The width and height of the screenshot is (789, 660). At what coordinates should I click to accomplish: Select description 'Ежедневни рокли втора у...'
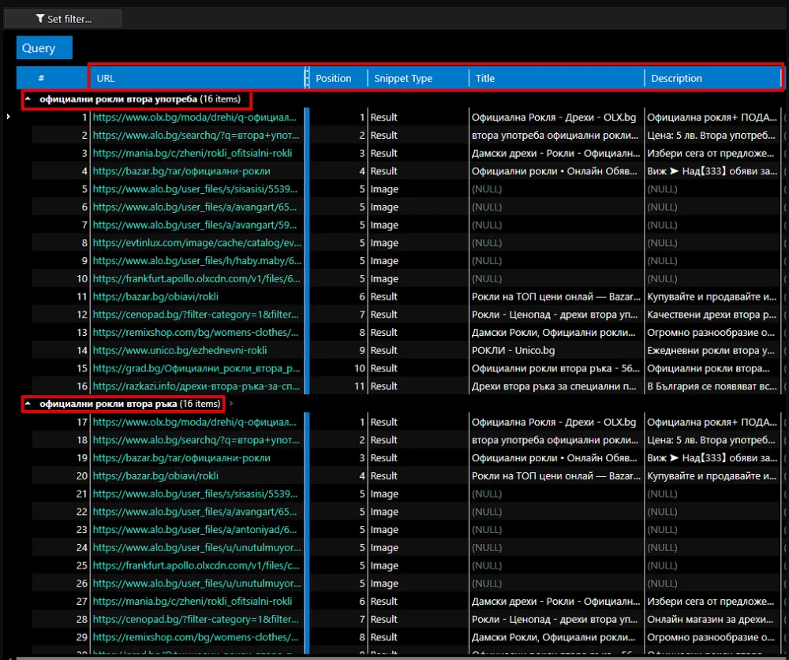pos(711,351)
